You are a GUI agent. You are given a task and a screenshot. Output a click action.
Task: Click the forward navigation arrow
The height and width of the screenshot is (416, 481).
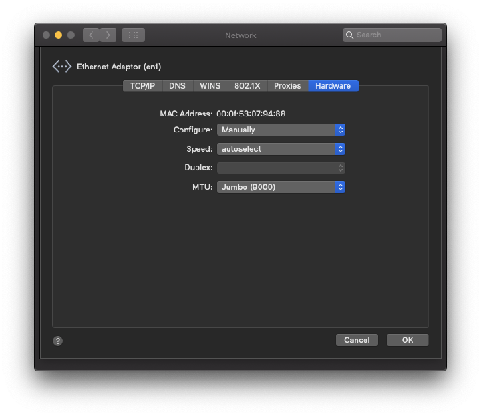[108, 35]
